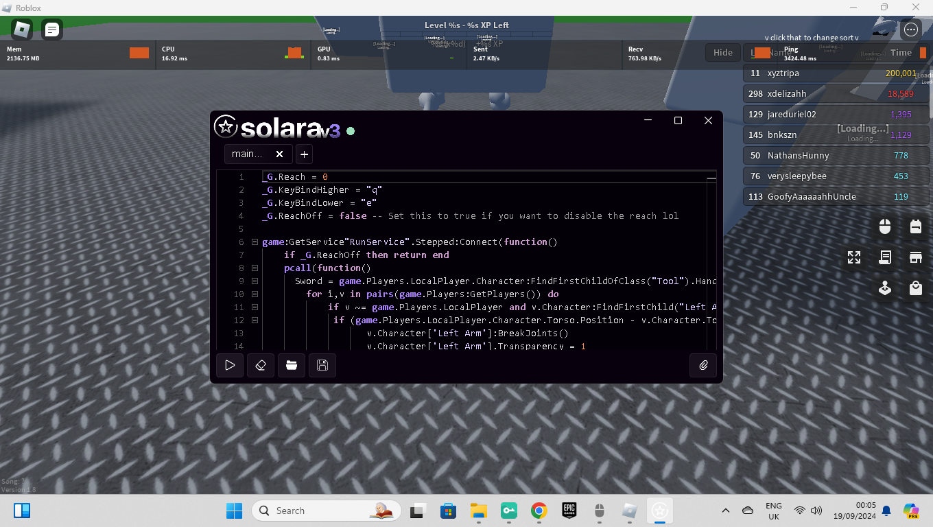Viewport: 933px width, 527px height.
Task: Show hidden system tray icons chevron
Action: 725,511
